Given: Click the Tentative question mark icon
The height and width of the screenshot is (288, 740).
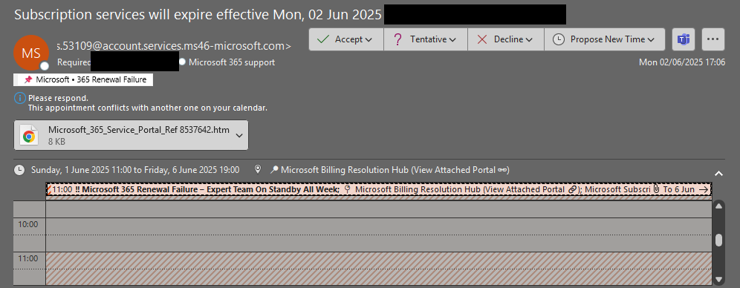Looking at the screenshot, I should [x=397, y=39].
